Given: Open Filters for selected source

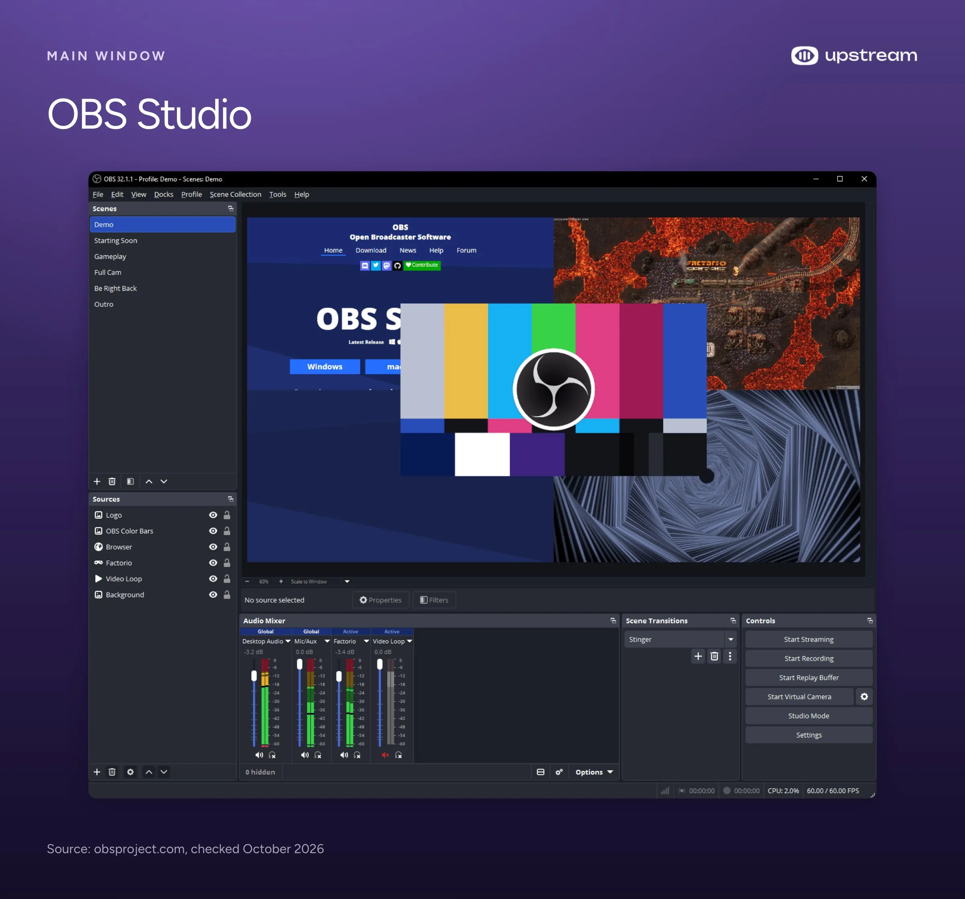Looking at the screenshot, I should pos(434,600).
